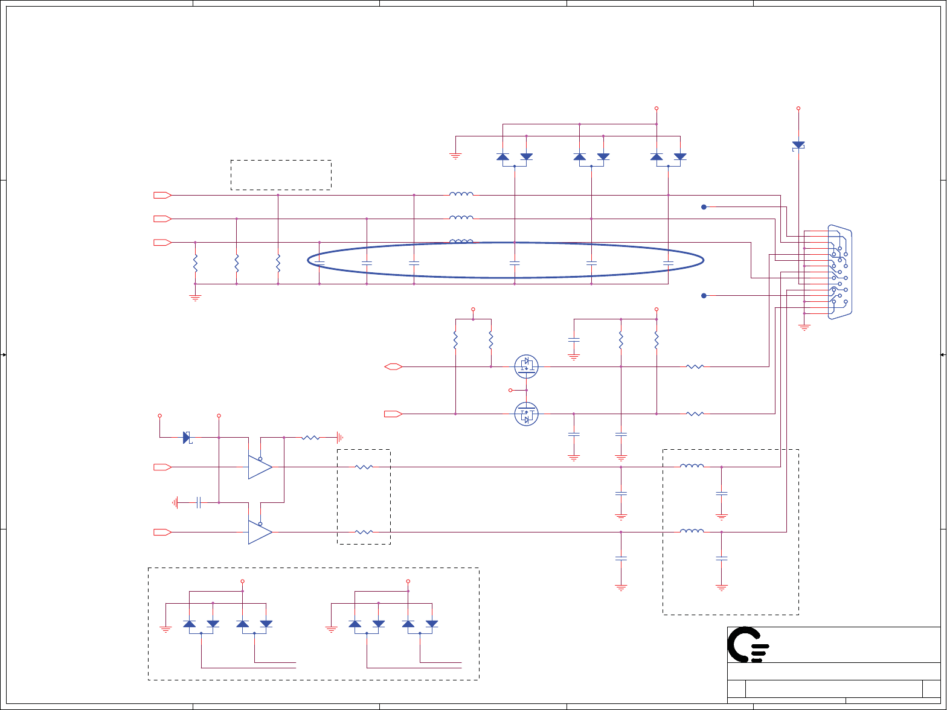Select the red port left of the lower MOSFET
947x710 pixels.
pos(393,414)
